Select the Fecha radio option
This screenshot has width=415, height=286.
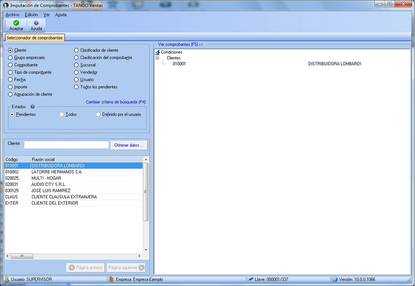pos(10,80)
